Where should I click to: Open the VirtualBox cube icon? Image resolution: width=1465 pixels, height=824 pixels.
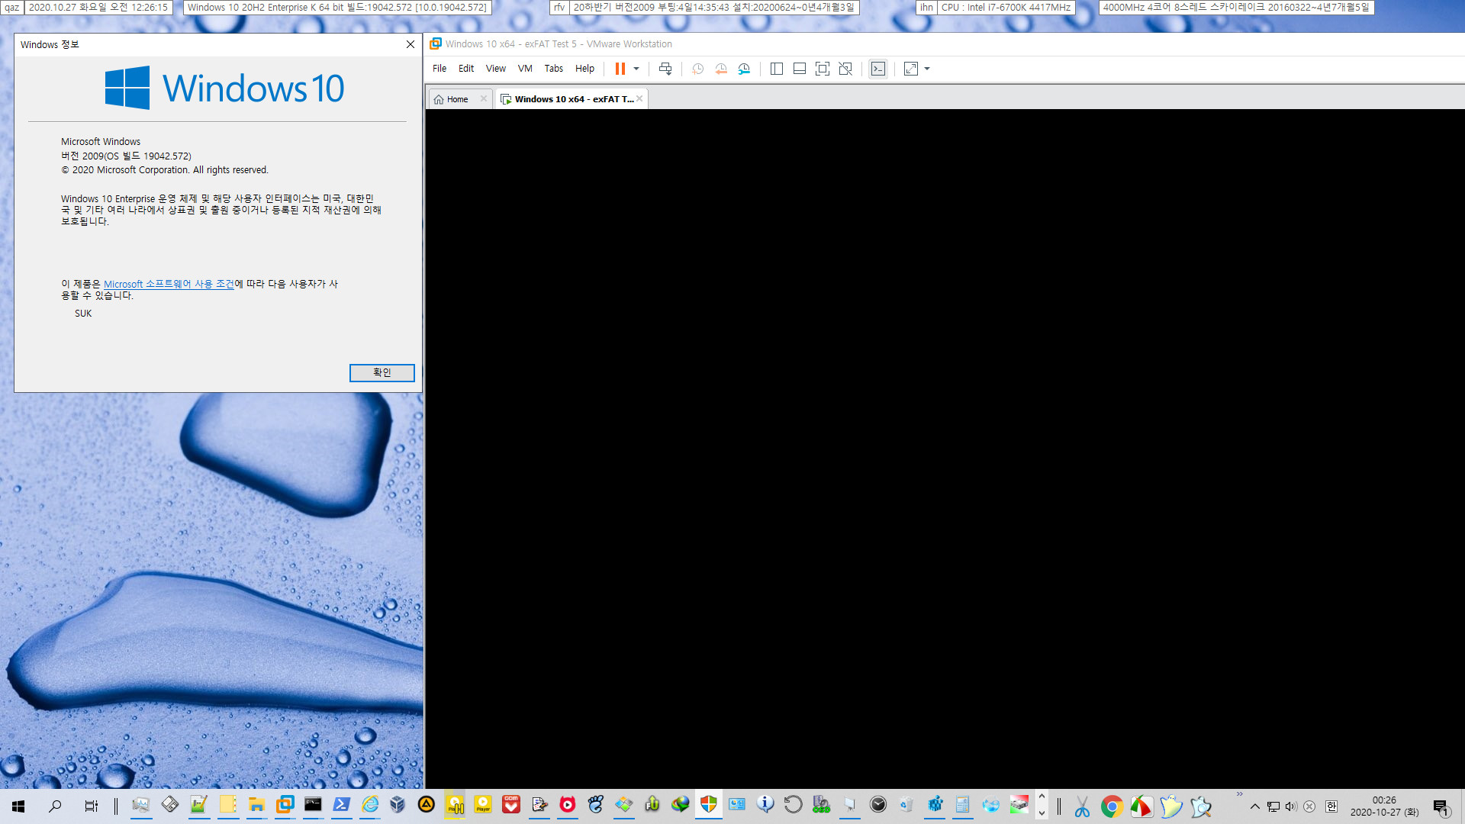pyautogui.click(x=398, y=805)
